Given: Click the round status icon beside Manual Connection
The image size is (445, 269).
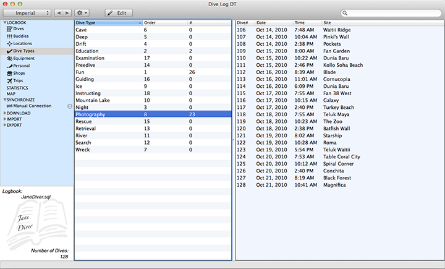Looking at the screenshot, I should [70, 106].
